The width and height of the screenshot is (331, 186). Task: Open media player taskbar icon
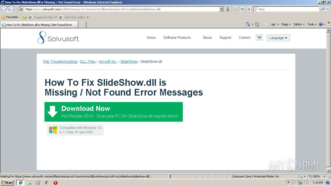point(38,183)
